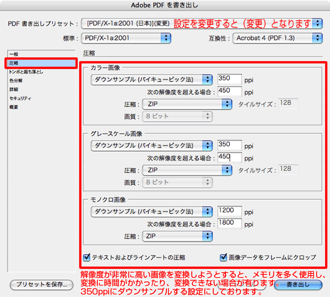This screenshot has width=330, height=297.
Task: Open モノクロ画像 downsample method dropdown
Action: 151,212
